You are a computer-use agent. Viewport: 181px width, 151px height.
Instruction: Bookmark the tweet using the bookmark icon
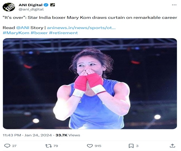coord(131,145)
